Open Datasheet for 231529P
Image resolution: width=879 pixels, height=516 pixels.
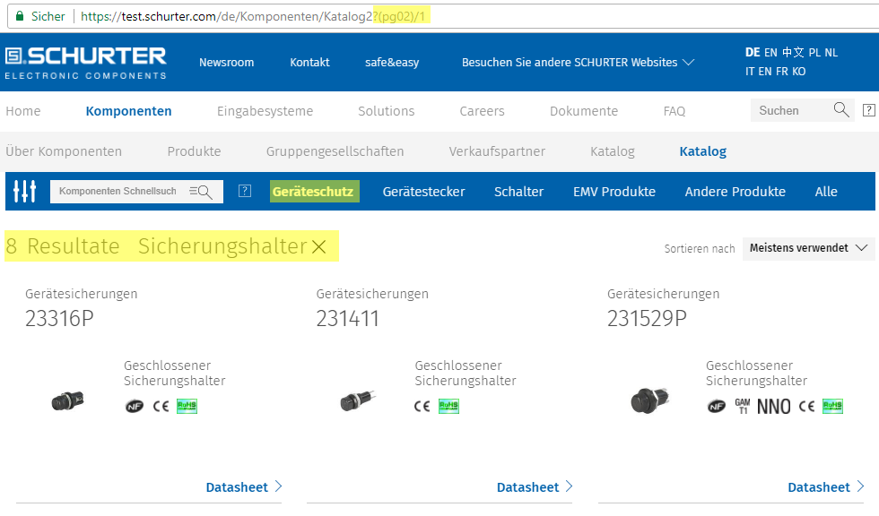[x=826, y=487]
